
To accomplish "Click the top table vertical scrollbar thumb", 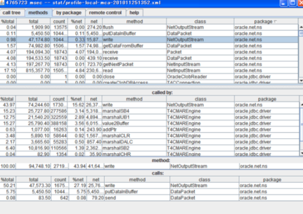I will 301,34.
